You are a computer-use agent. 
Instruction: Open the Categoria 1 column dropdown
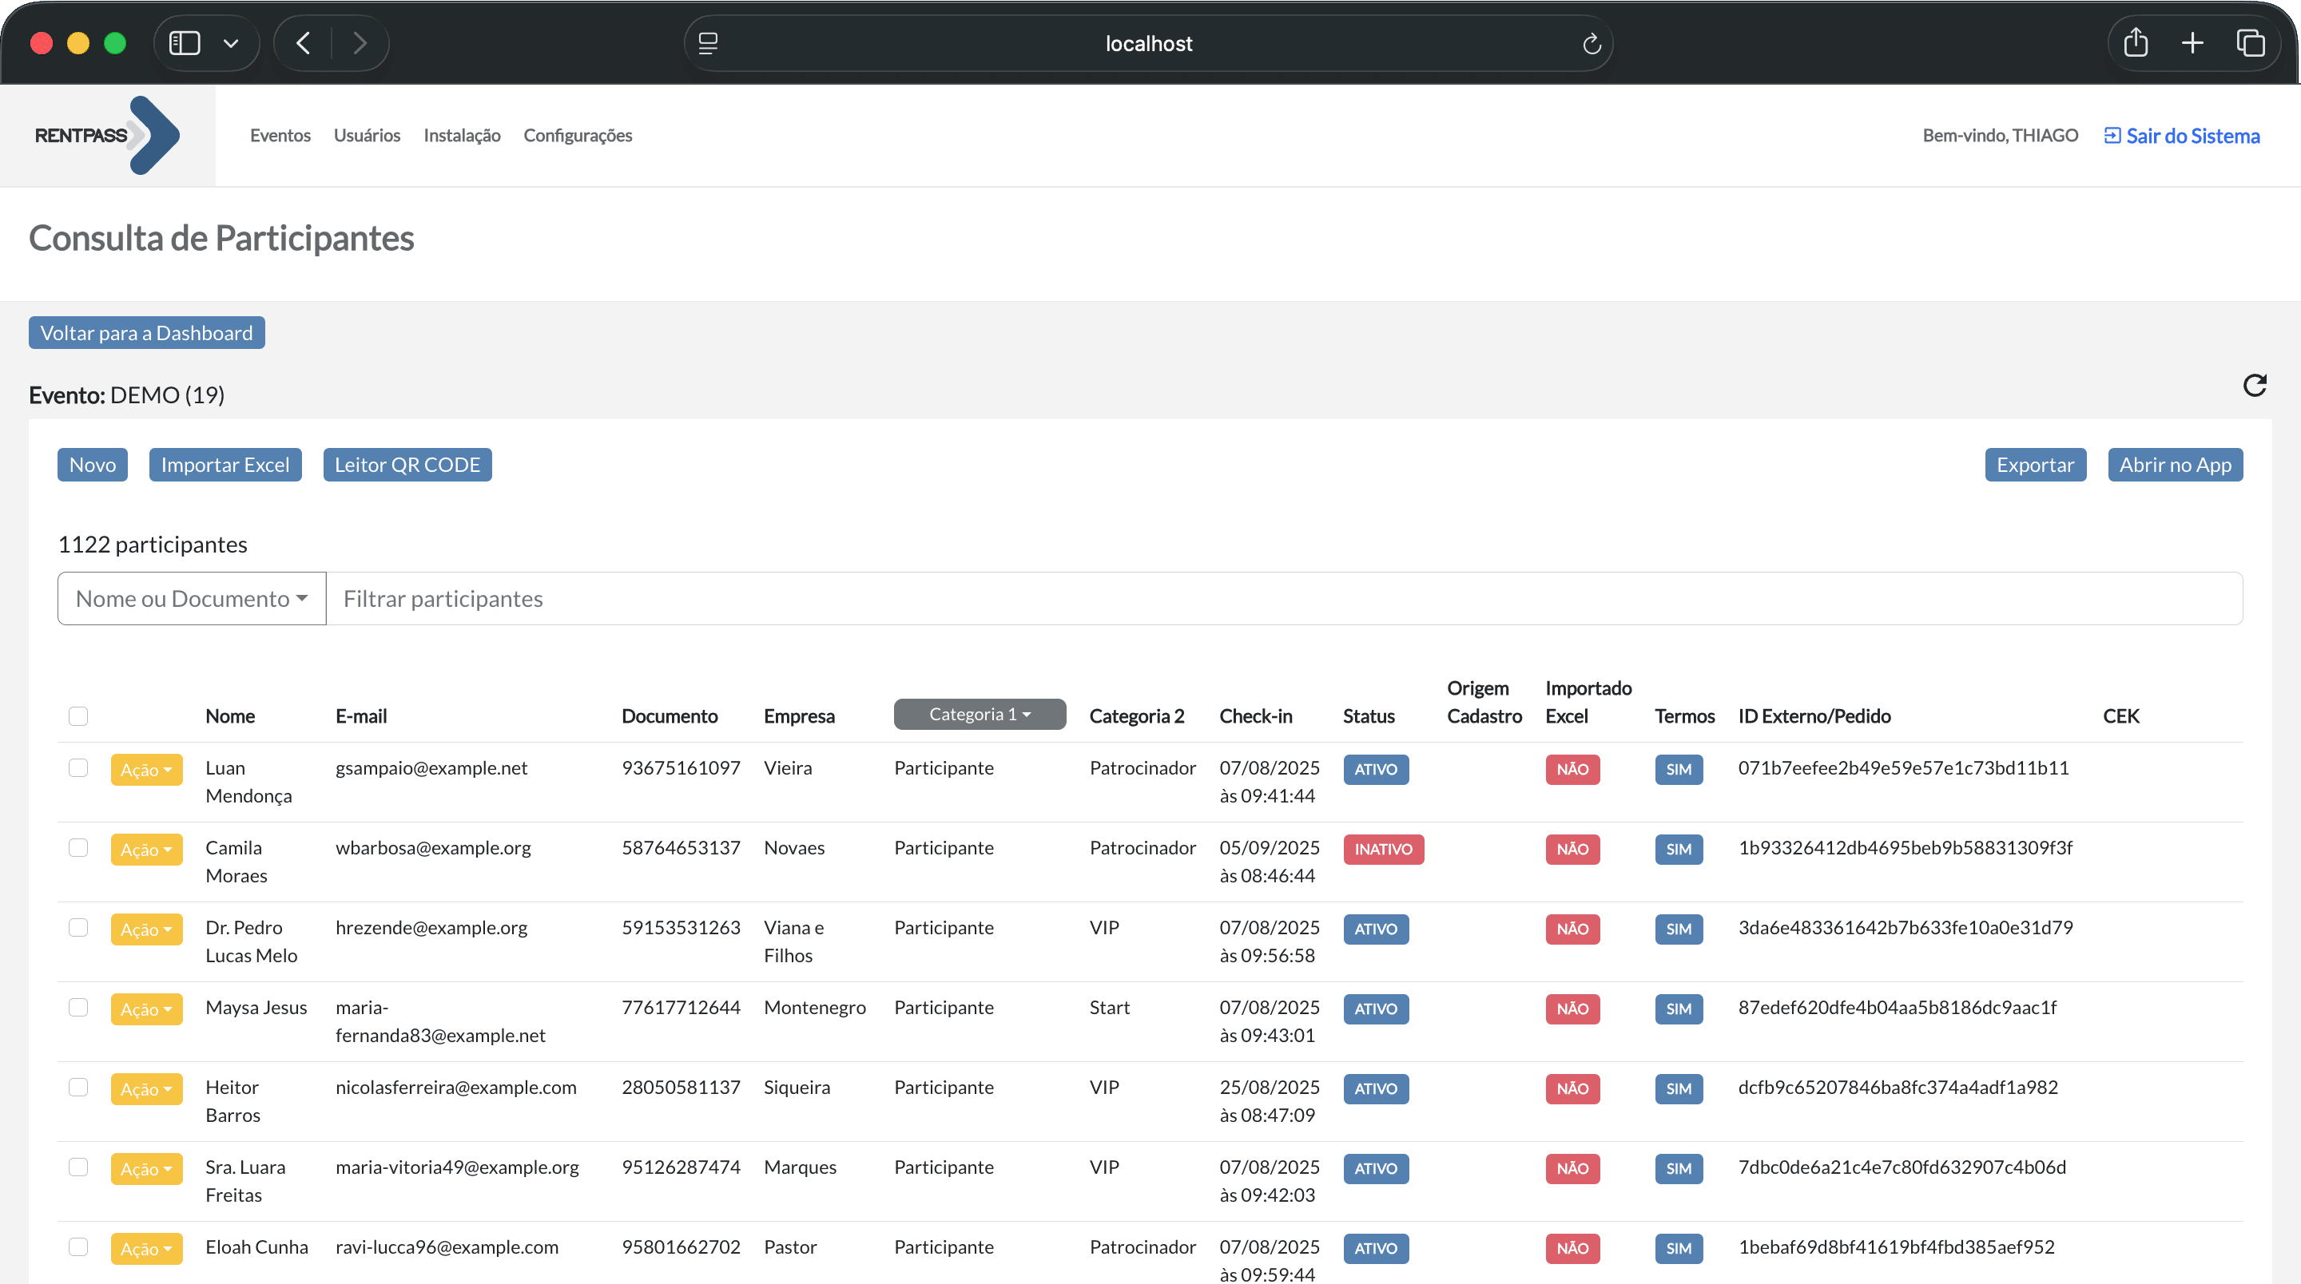pyautogui.click(x=979, y=713)
